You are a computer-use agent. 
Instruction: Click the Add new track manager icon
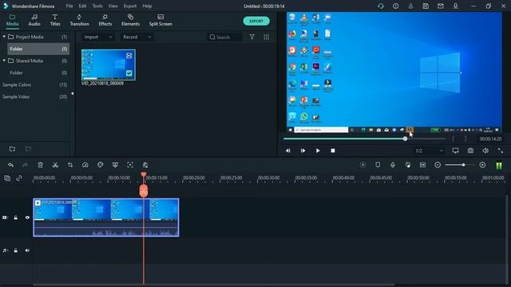coord(7,178)
